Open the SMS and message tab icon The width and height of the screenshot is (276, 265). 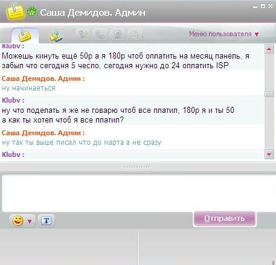56,36
